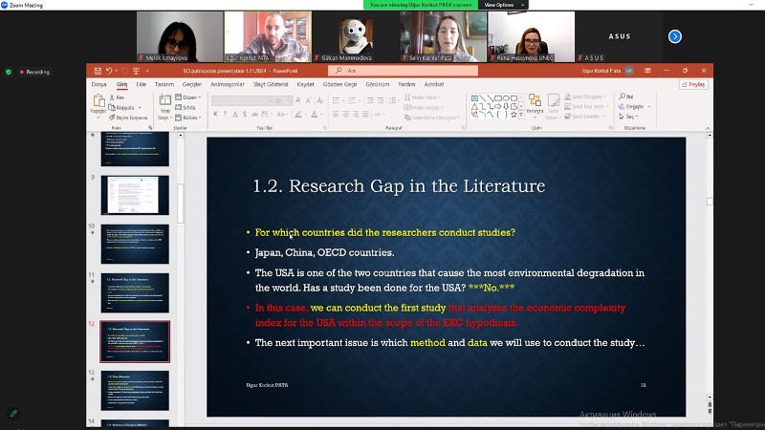Screen dimensions: 765x430
Task: Show next participants with blue arrow
Action: [x=674, y=36]
